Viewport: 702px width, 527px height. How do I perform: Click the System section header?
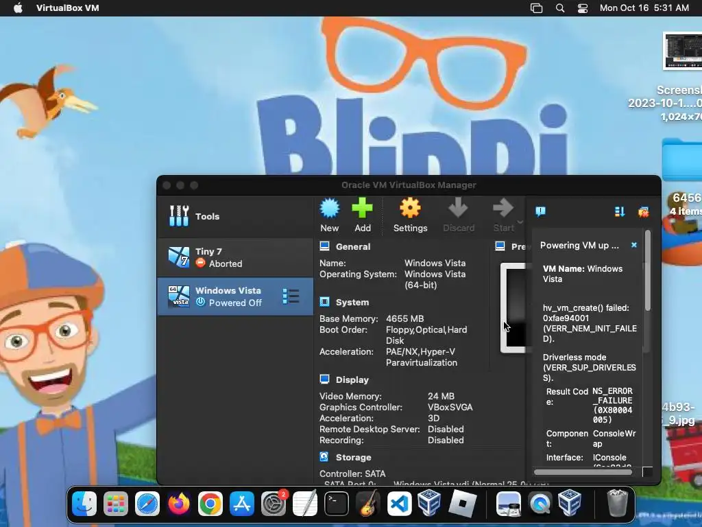click(x=352, y=303)
